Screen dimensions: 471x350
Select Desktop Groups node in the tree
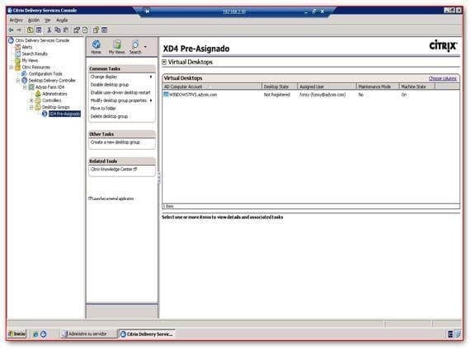click(x=56, y=107)
